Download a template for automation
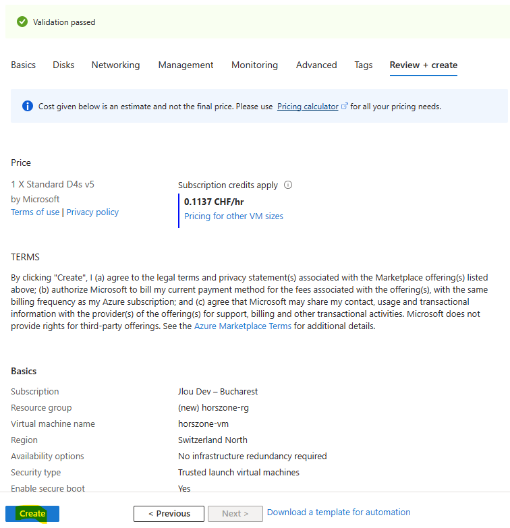 (339, 512)
